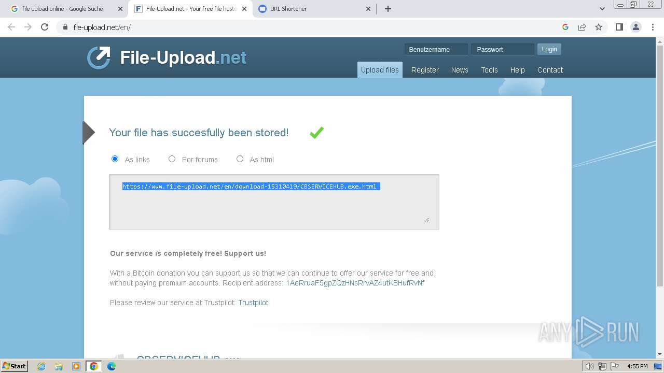
Task: Click the download link text area
Action: (x=274, y=202)
